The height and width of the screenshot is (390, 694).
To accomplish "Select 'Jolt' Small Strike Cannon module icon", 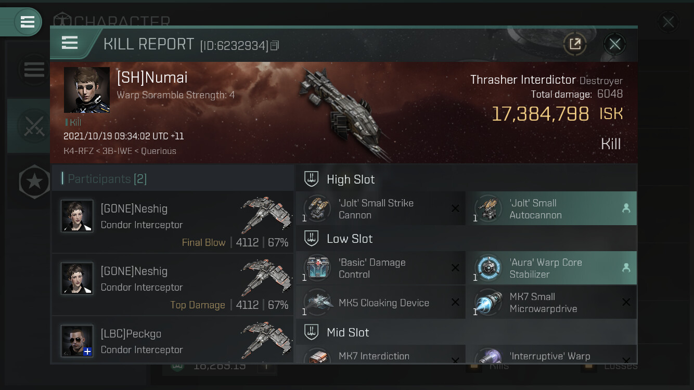I will pyautogui.click(x=317, y=209).
